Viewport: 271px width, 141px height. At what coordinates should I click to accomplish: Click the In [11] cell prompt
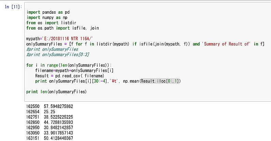pyautogui.click(x=13, y=7)
